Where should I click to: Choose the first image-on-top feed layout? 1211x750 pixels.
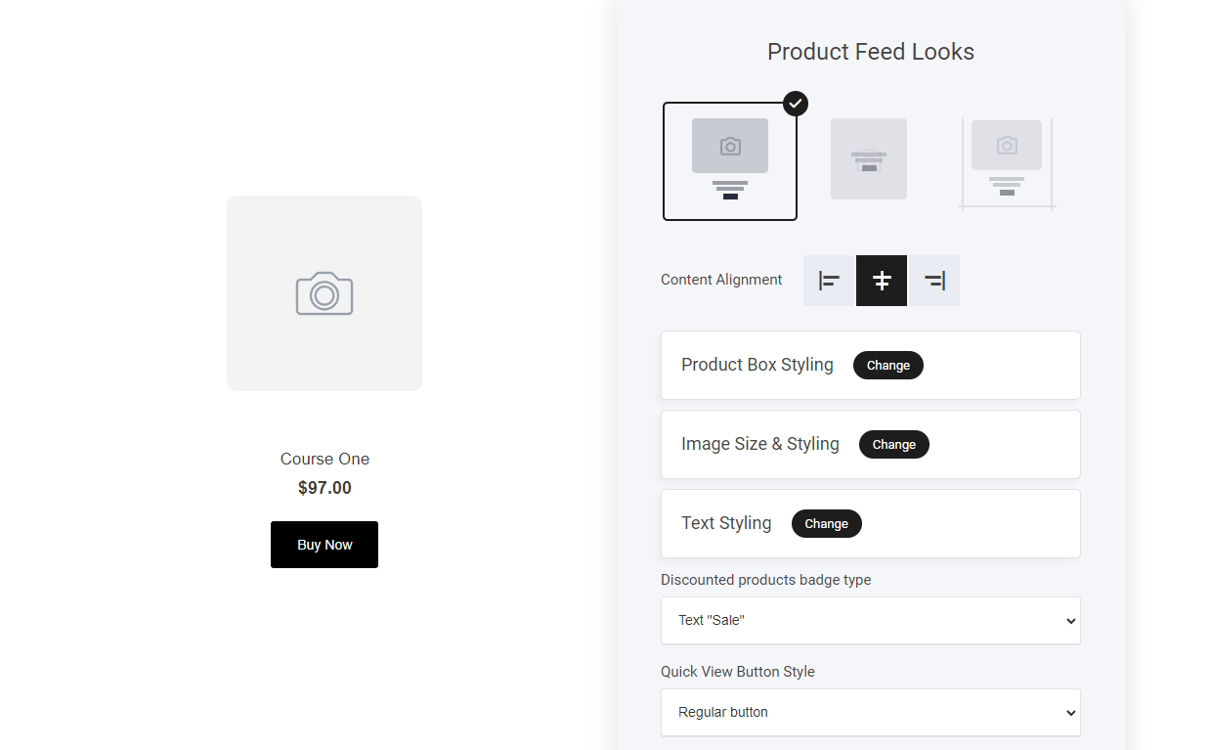(x=730, y=161)
